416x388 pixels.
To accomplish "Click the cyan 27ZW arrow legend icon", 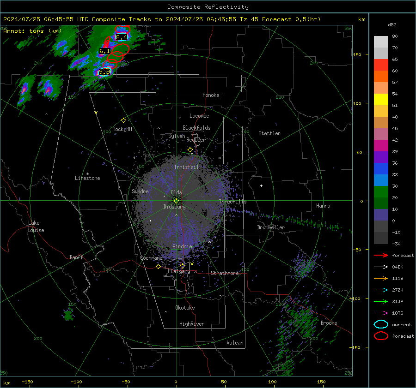I will 381,290.
